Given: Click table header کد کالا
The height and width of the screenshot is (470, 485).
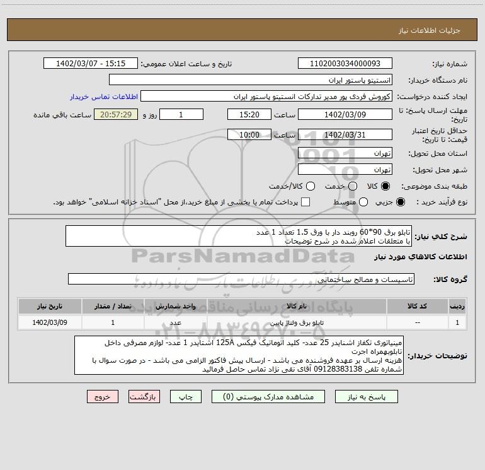Looking at the screenshot, I should point(417,306).
